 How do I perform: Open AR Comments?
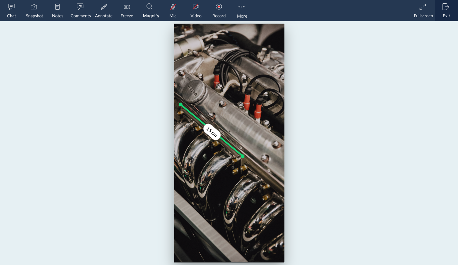click(x=81, y=11)
